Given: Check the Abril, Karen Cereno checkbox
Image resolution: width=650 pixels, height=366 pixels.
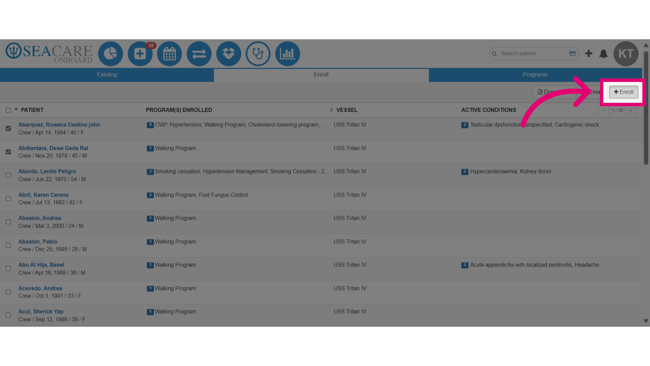Looking at the screenshot, I should point(8,199).
